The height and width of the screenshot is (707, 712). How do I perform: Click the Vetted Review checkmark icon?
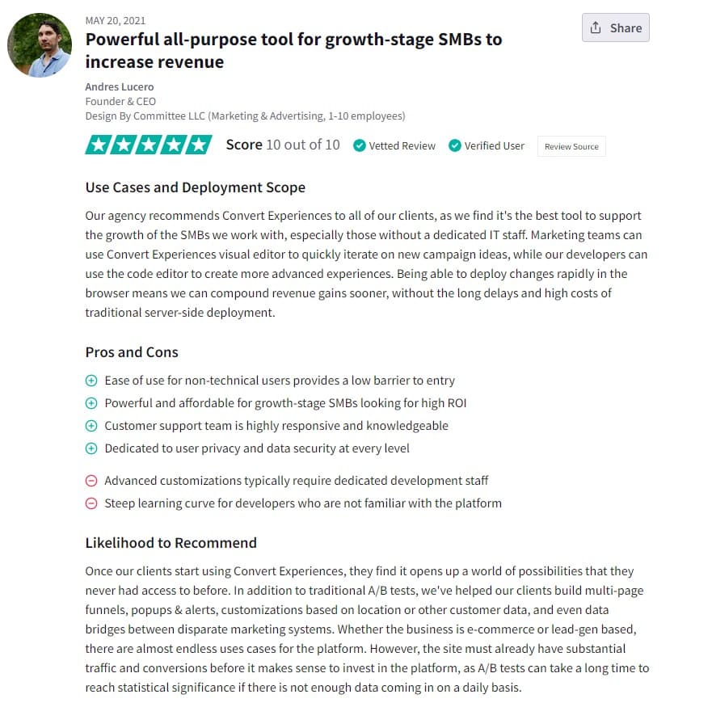(x=360, y=145)
